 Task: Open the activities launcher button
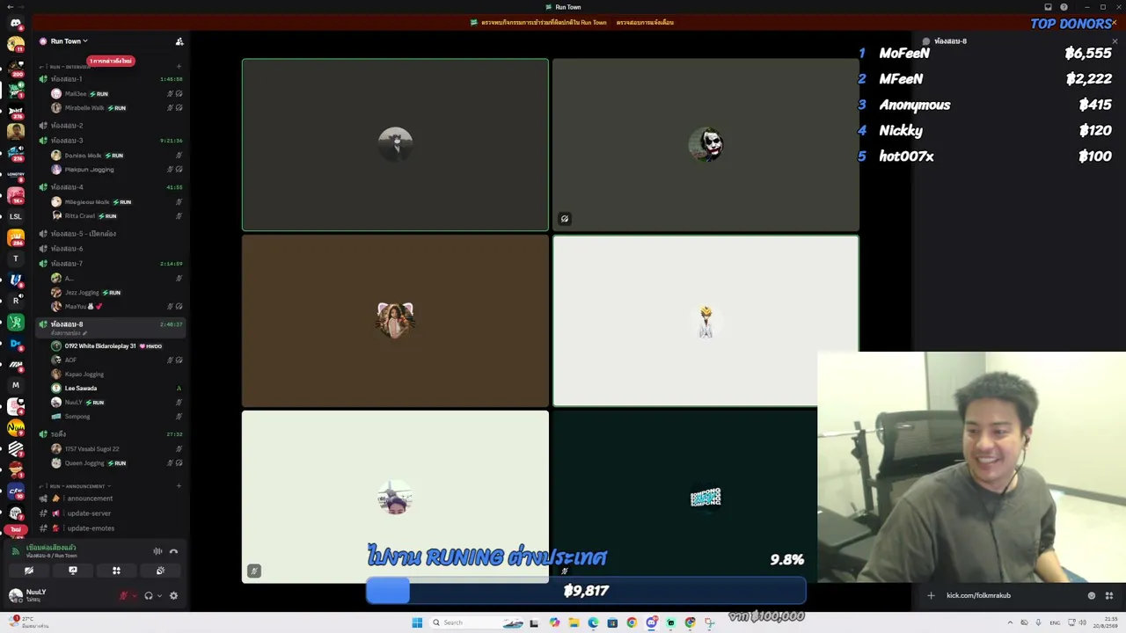(116, 571)
